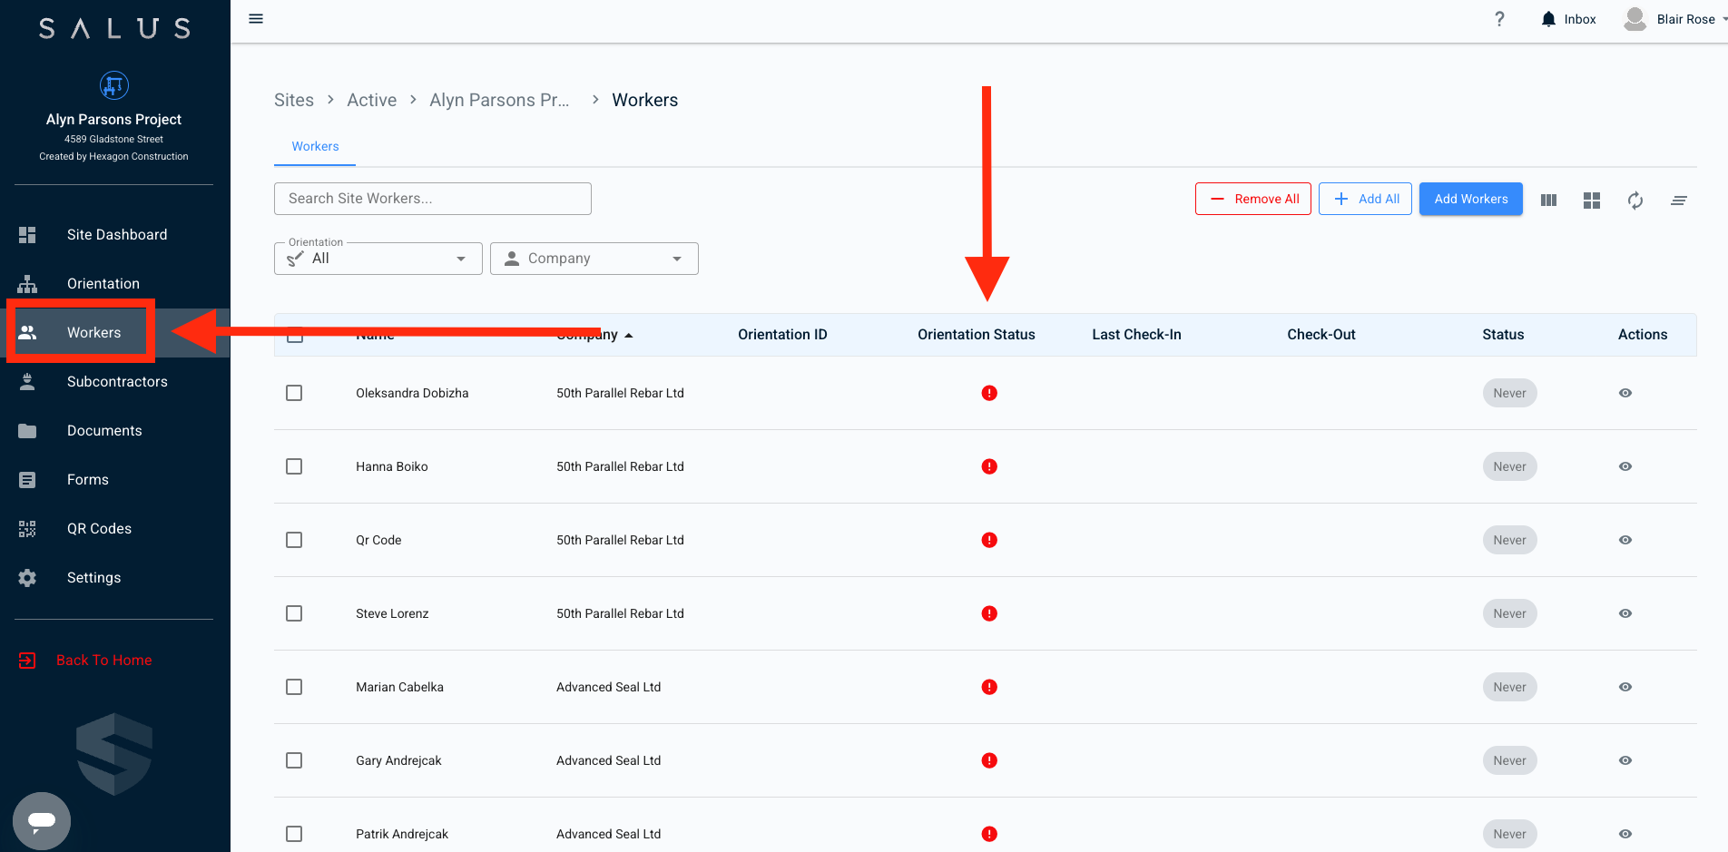Screen dimensions: 1728x852
Task: View details for Marian Cabelka via eye icon
Action: [1625, 687]
